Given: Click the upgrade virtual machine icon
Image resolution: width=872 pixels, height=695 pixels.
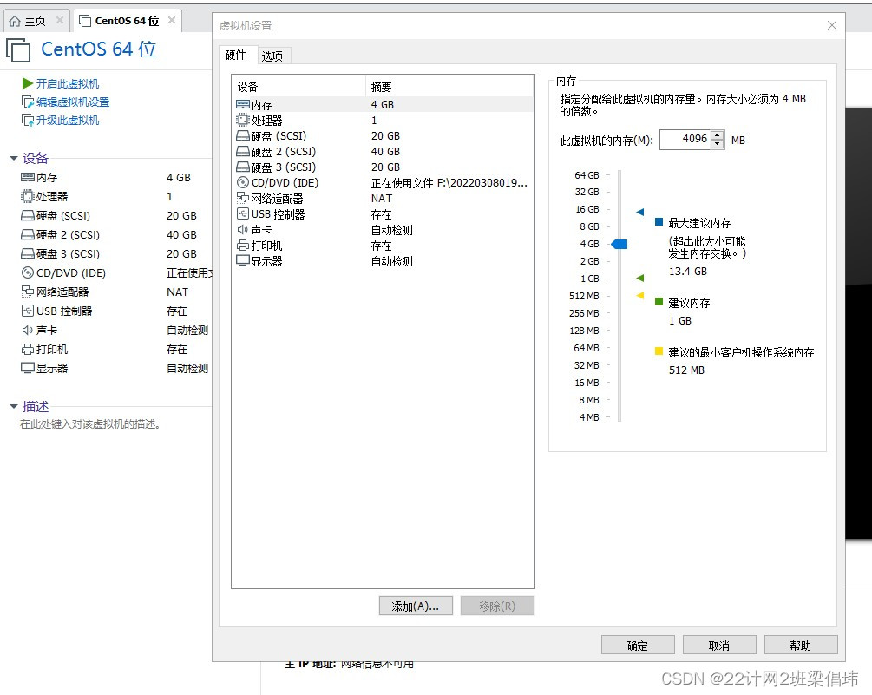Looking at the screenshot, I should pos(27,121).
